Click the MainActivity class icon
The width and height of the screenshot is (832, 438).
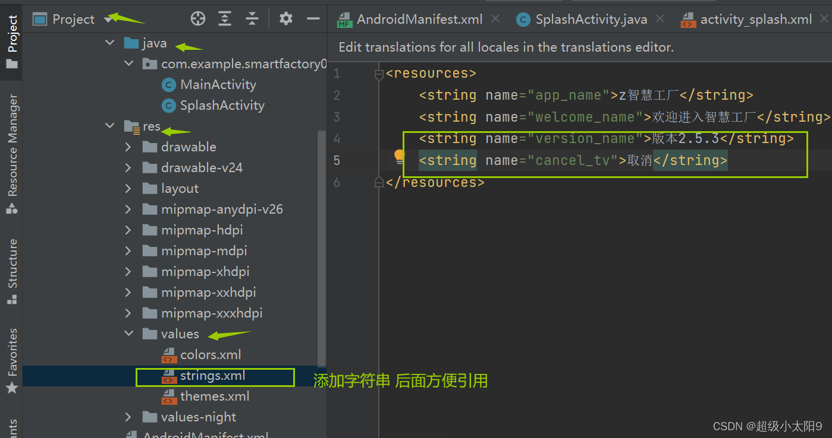(169, 85)
